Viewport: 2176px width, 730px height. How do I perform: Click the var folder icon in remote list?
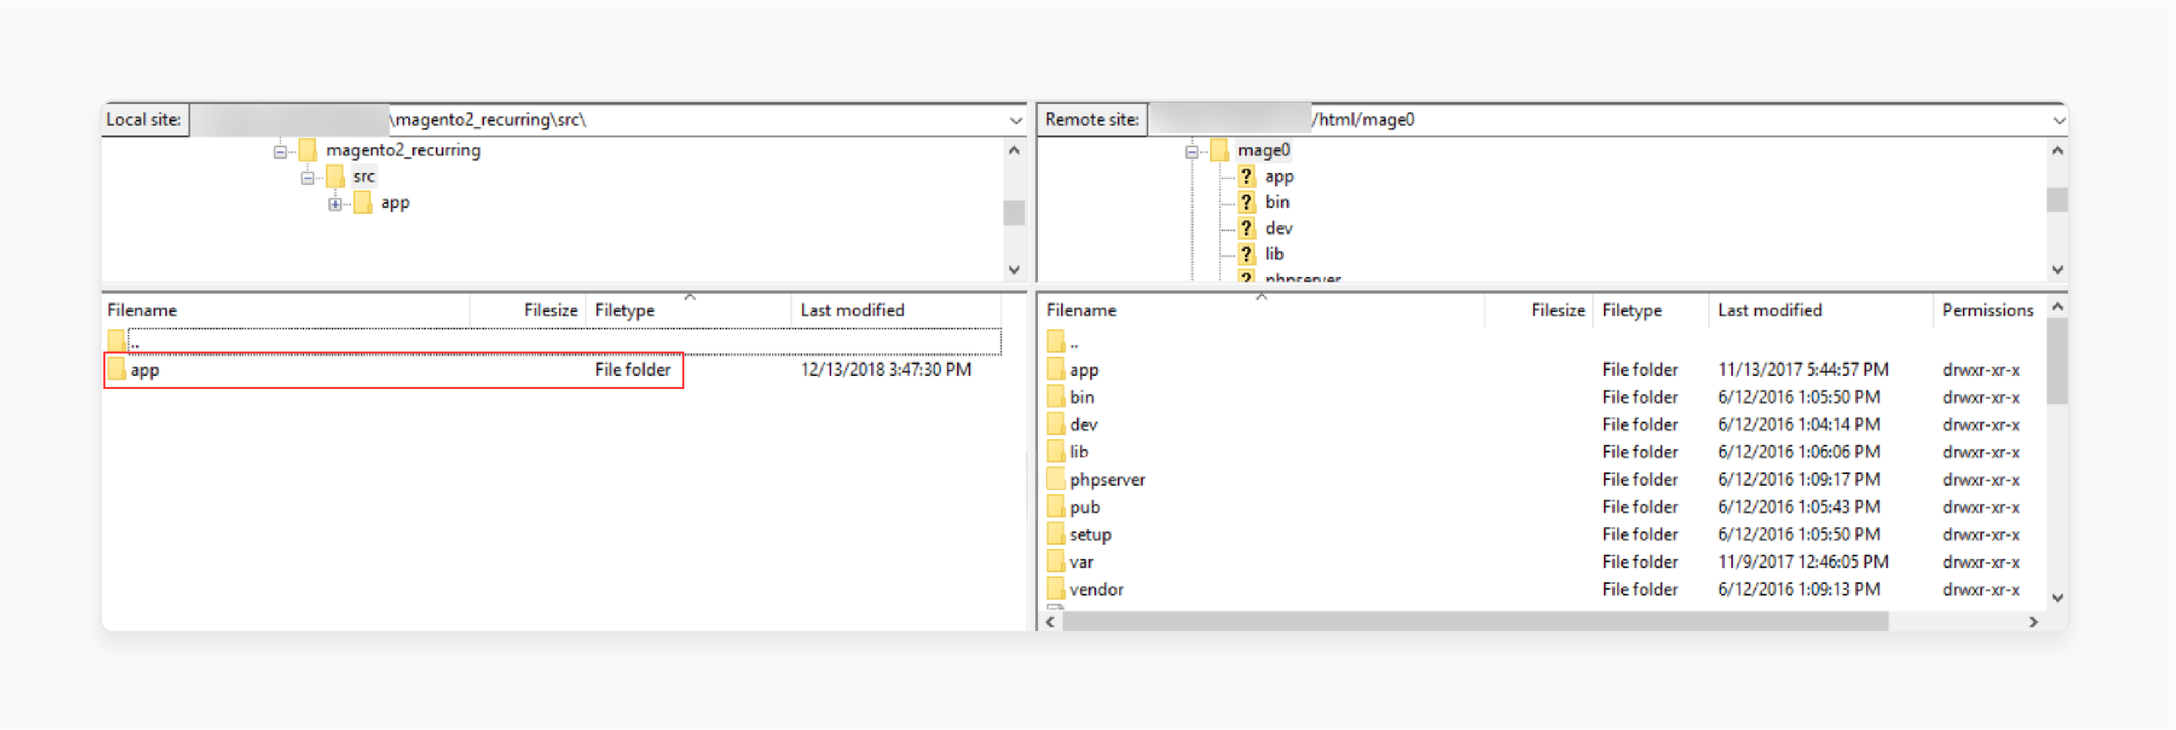click(x=1055, y=561)
